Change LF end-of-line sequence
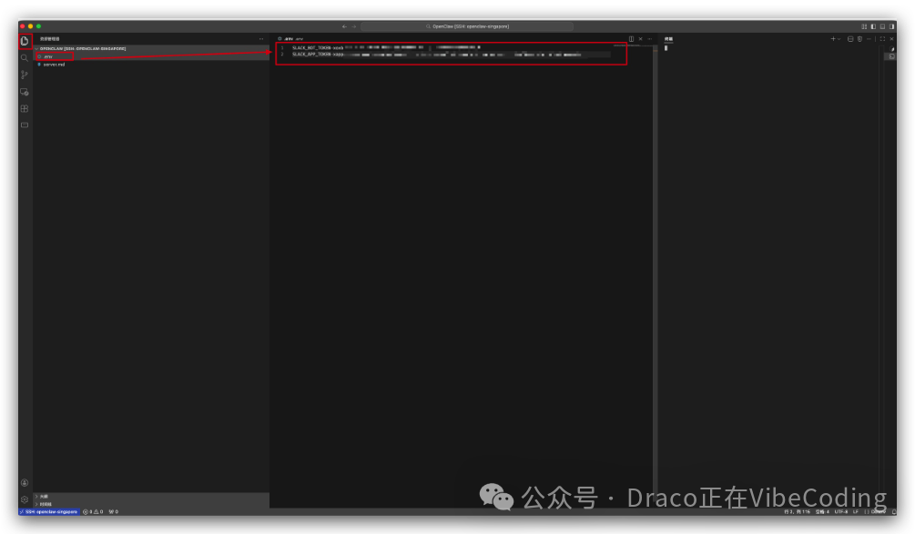Image resolution: width=915 pixels, height=534 pixels. [x=856, y=512]
